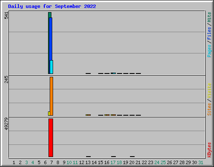Click day '24' on the x-axis
The width and height of the screenshot is (214, 167).
click(157, 162)
